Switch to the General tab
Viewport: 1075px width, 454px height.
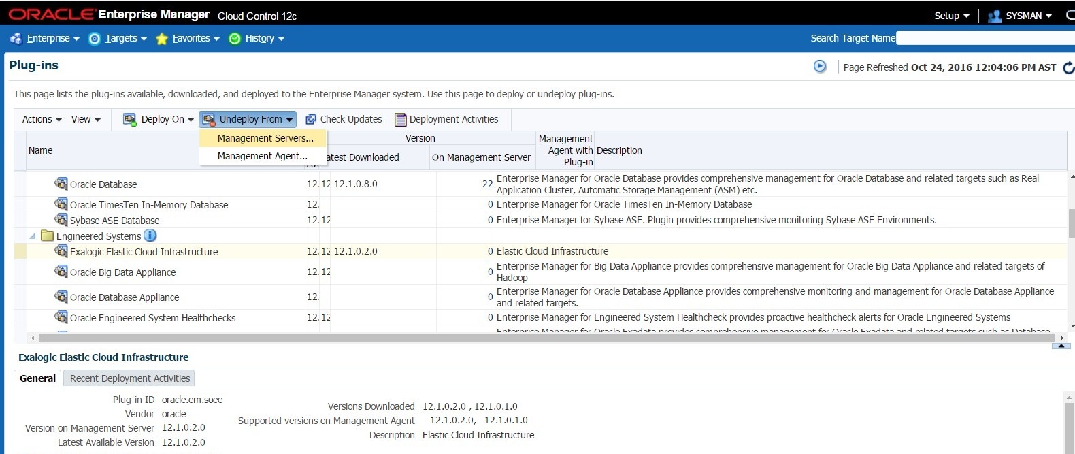click(38, 378)
